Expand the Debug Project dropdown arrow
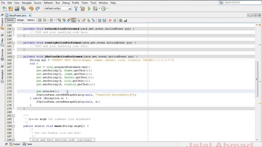Screen dimensions: 262x147 (99, 9)
